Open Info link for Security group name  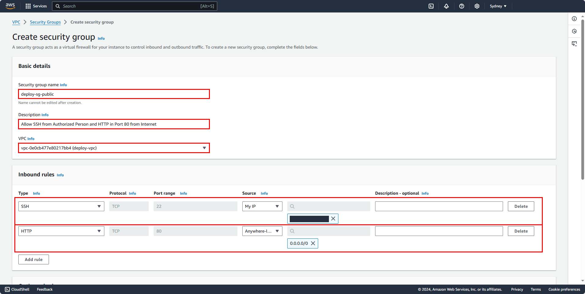63,85
